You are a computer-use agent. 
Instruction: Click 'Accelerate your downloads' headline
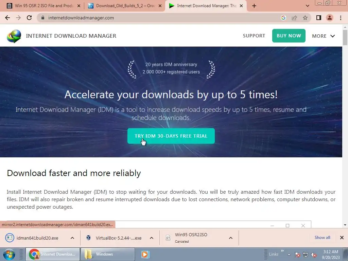[x=171, y=94]
